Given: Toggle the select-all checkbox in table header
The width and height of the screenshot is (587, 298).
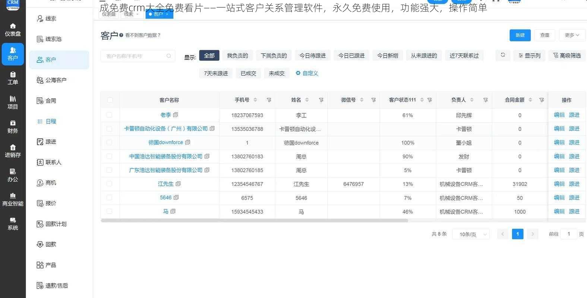Looking at the screenshot, I should (x=110, y=100).
